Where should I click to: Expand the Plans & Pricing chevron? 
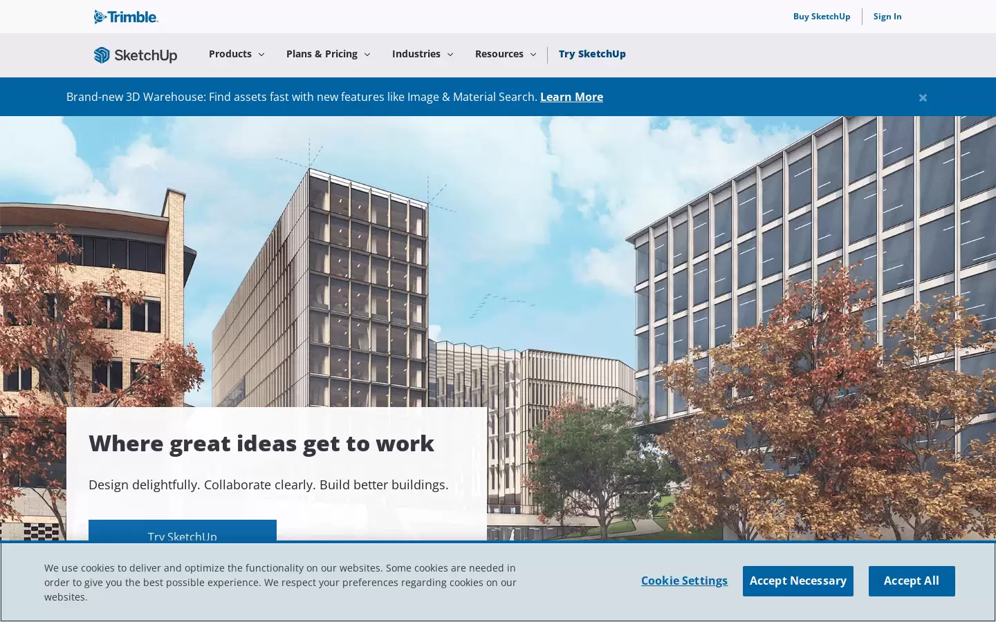point(367,55)
